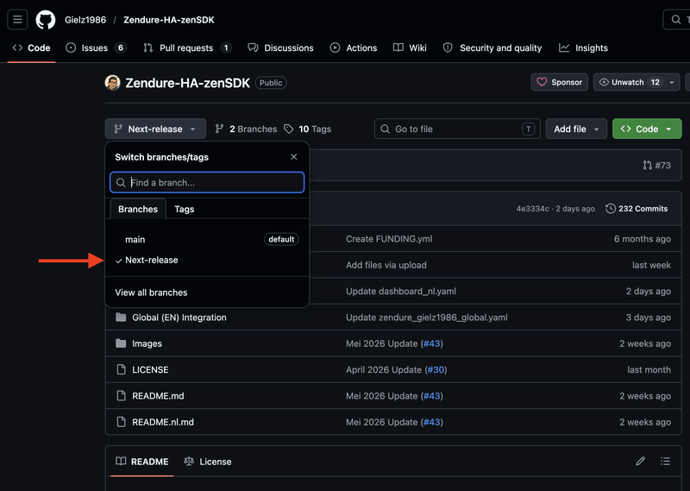
Task: Click the Sponsor button
Action: [559, 82]
